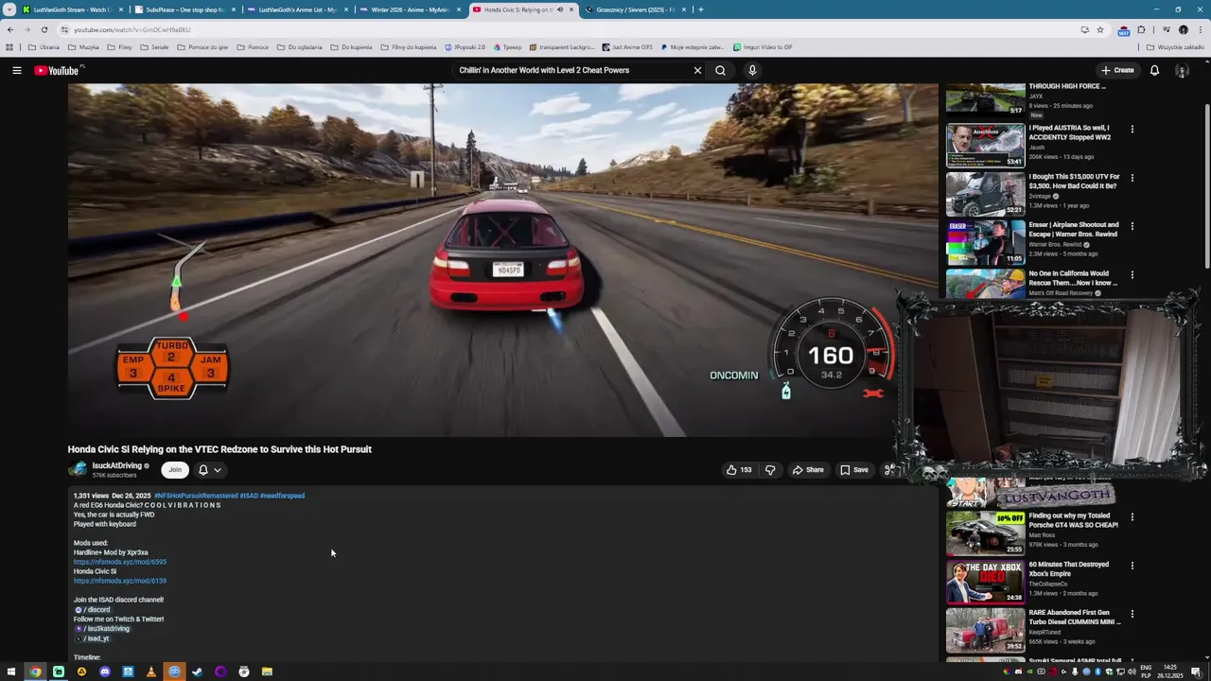Open '60 Minutes That Destroyed Xbox's Empire' thumbnail

pos(985,582)
